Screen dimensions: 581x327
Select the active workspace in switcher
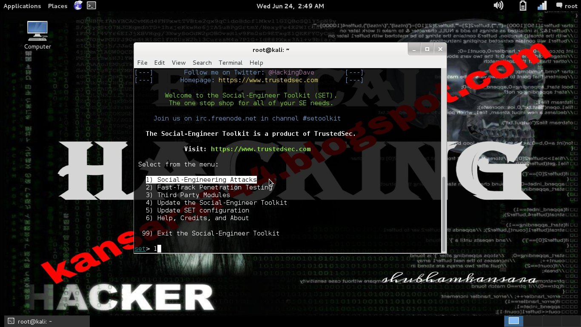(x=514, y=321)
